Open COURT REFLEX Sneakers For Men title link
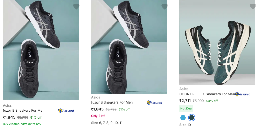The image size is (257, 129). 207,94
